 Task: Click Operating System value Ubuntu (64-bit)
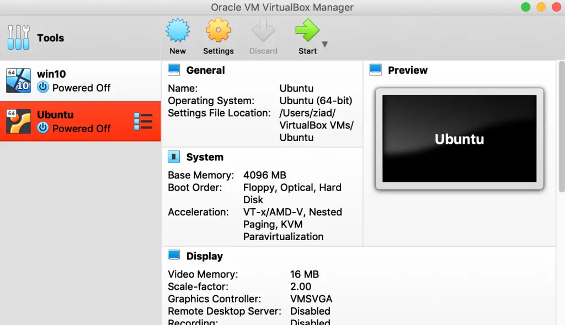tap(316, 100)
